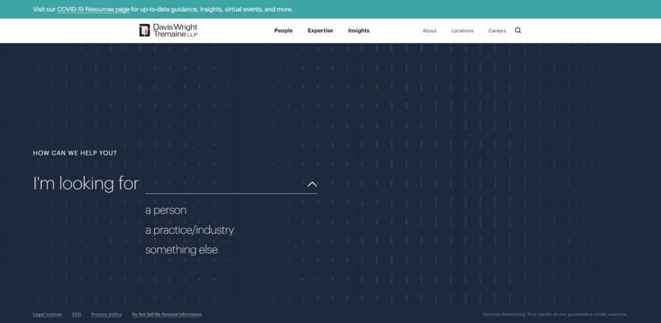The width and height of the screenshot is (661, 323).
Task: Click the "HOW CAN WE HELP YOU?" heading
Action: [x=75, y=153]
